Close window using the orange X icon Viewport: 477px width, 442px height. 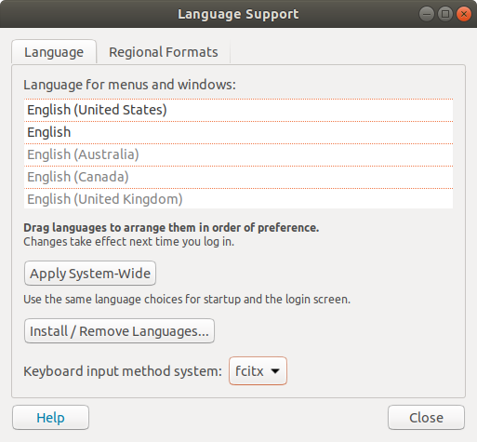(464, 14)
